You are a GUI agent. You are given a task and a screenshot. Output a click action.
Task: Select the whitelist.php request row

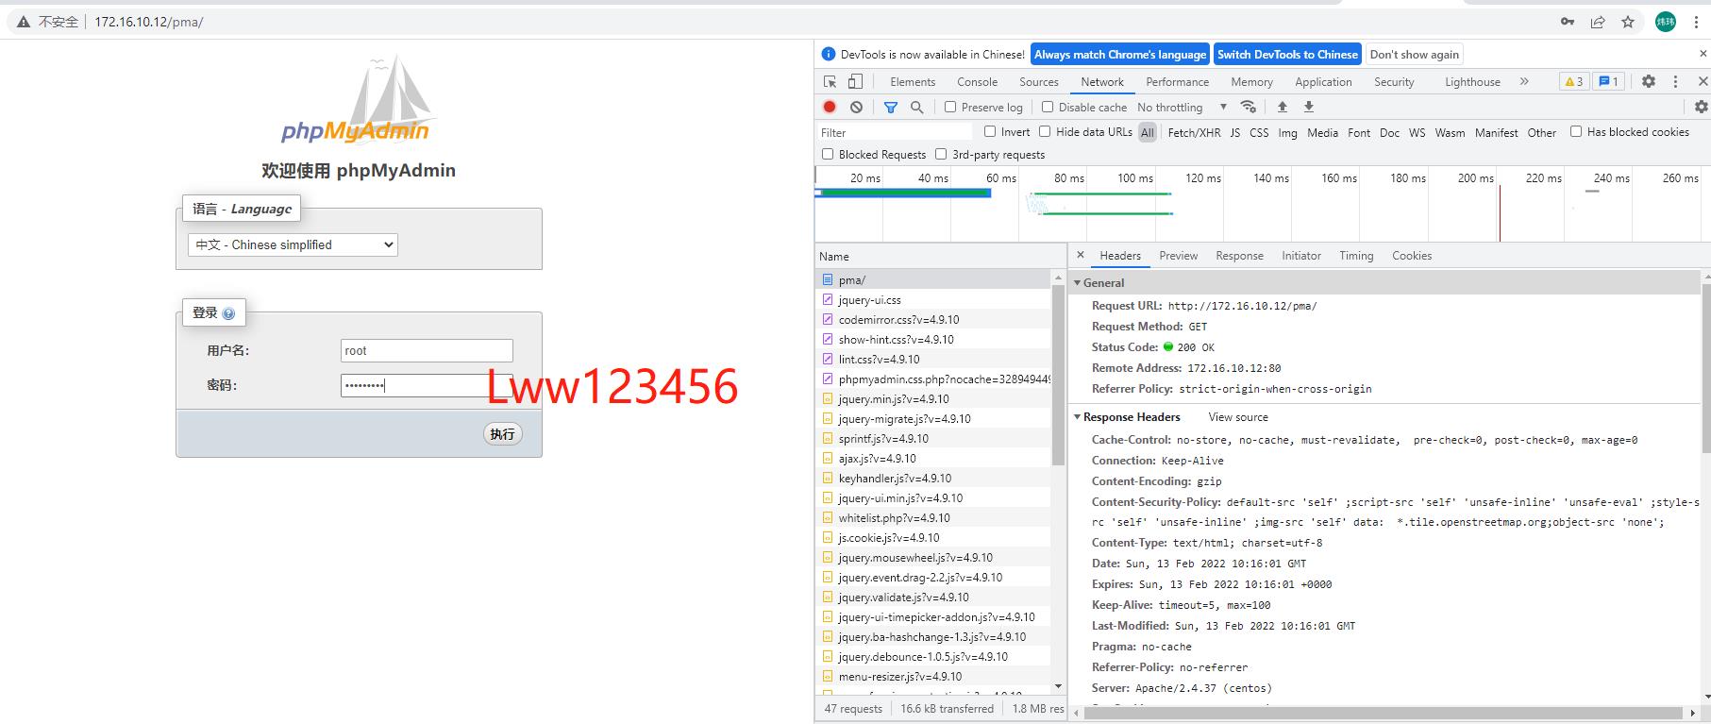(933, 518)
